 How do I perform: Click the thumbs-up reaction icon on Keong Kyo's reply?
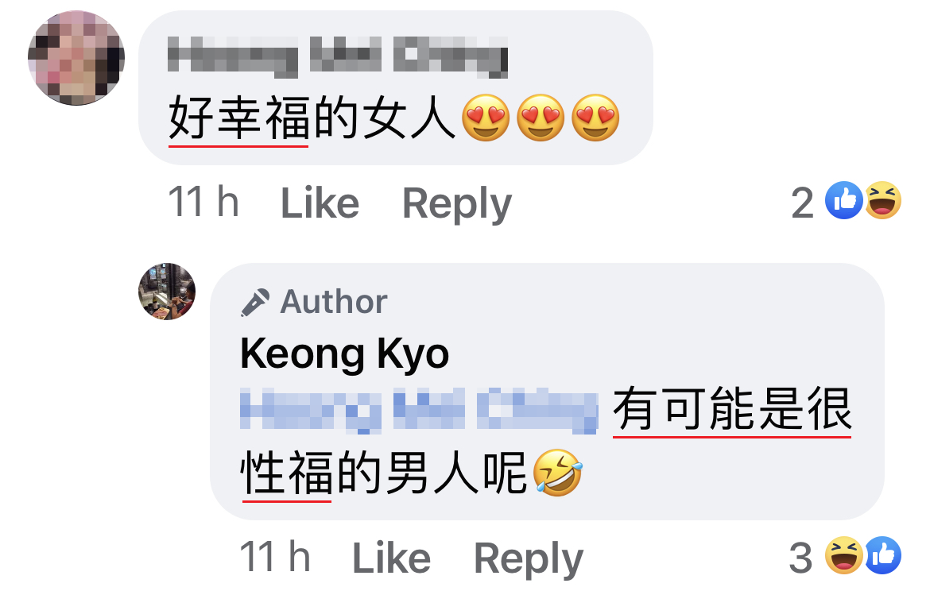coord(883,555)
